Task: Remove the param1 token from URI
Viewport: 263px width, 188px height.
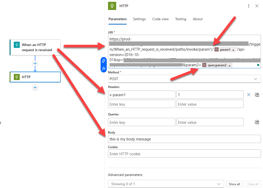Action: click(233, 50)
